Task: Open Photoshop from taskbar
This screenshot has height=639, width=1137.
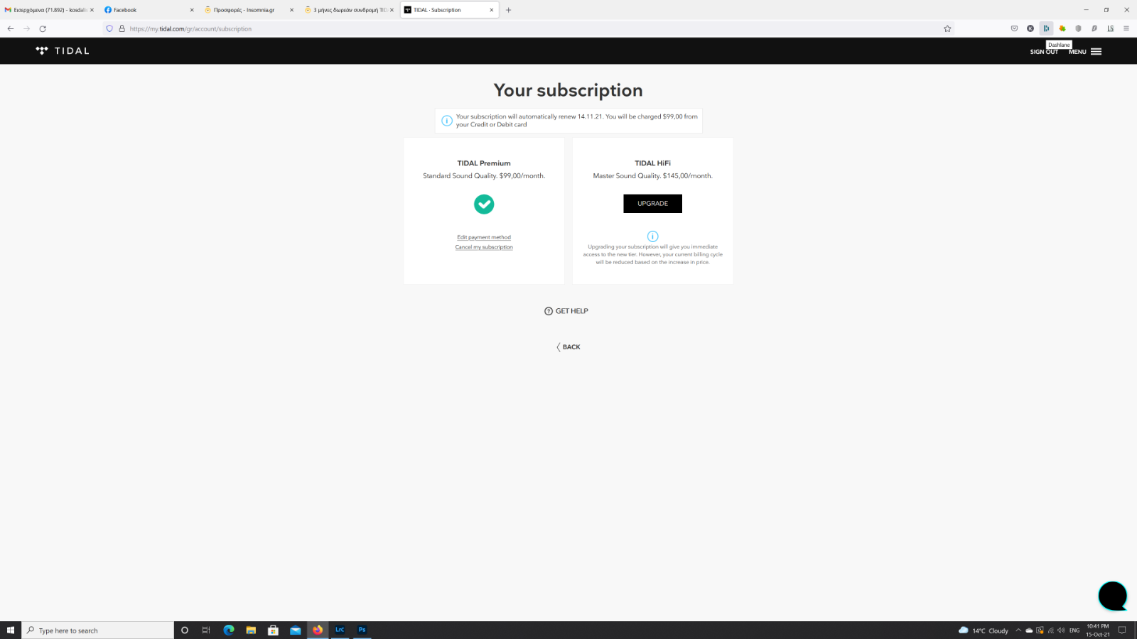Action: click(x=362, y=630)
